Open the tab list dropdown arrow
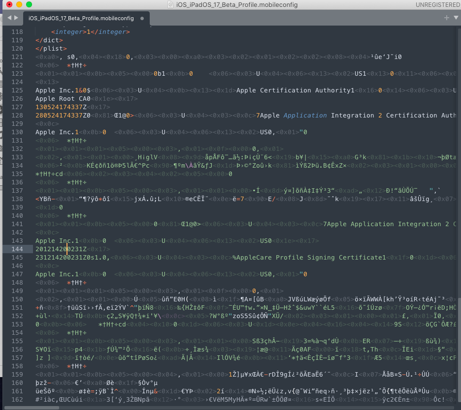Screen dimensions: 461x410 pyautogui.click(x=456, y=18)
